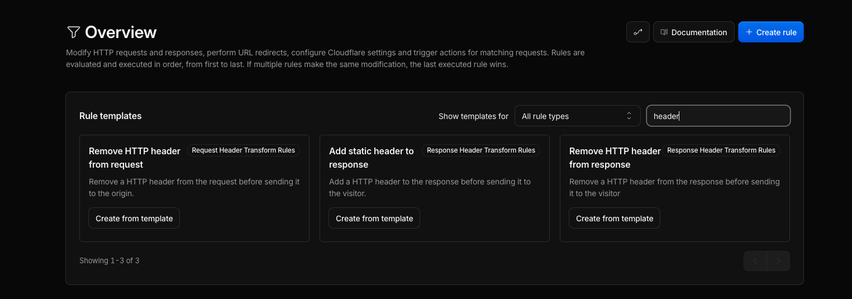Click the Remove HTTP header from response title
The width and height of the screenshot is (852, 299).
(x=615, y=158)
